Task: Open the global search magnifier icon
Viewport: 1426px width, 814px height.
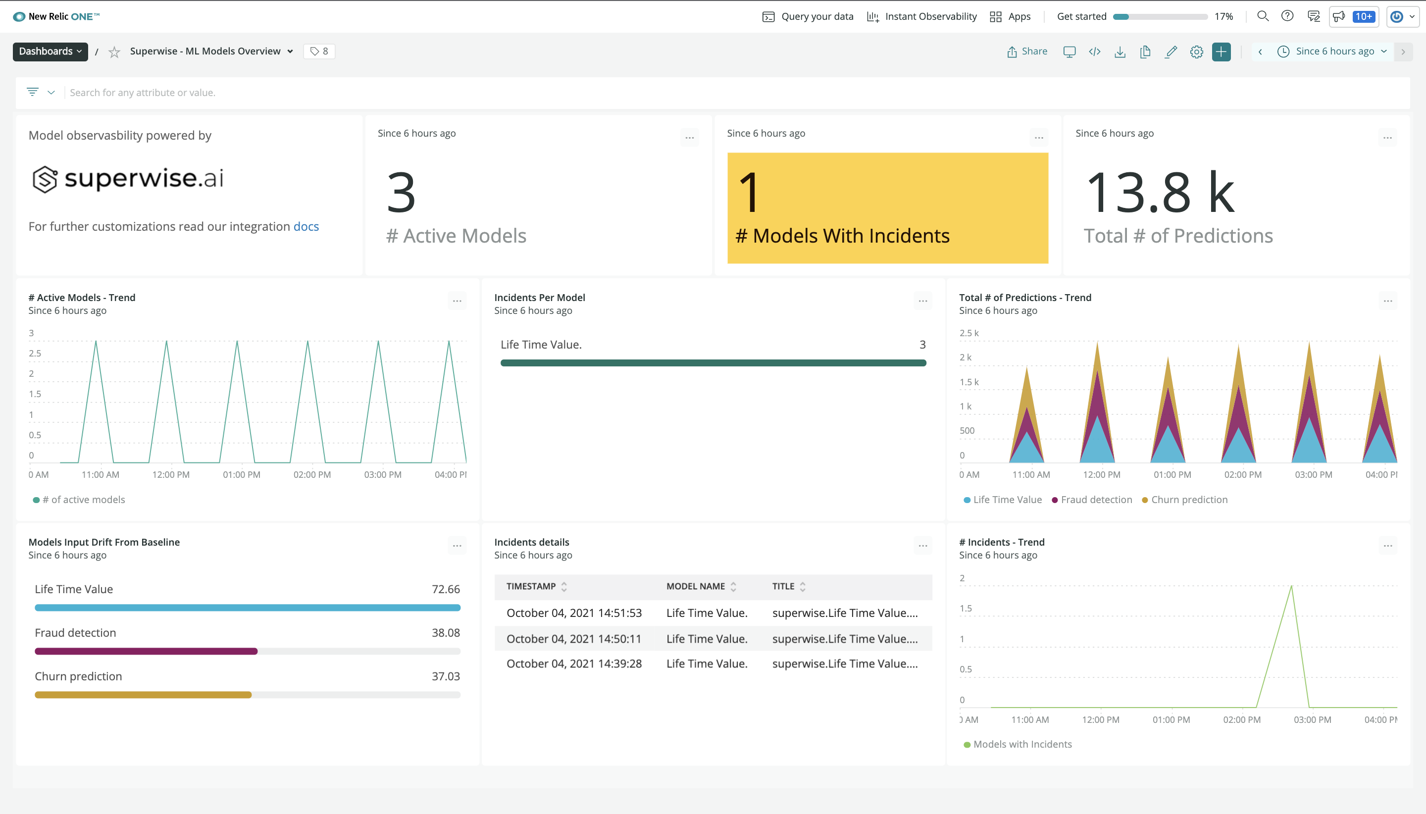Action: coord(1262,16)
